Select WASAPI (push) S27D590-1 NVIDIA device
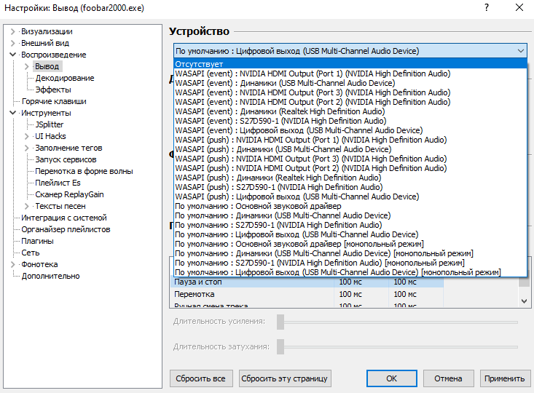This screenshot has width=534, height=393. (x=278, y=187)
